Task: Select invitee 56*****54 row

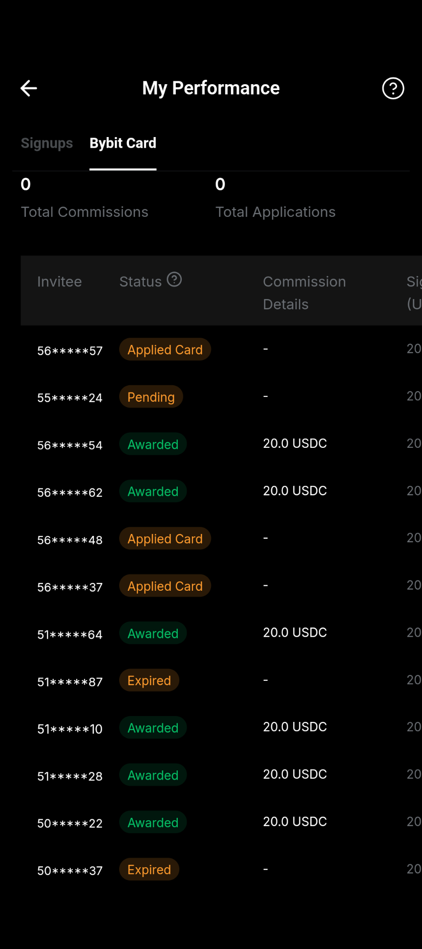Action: coord(221,444)
